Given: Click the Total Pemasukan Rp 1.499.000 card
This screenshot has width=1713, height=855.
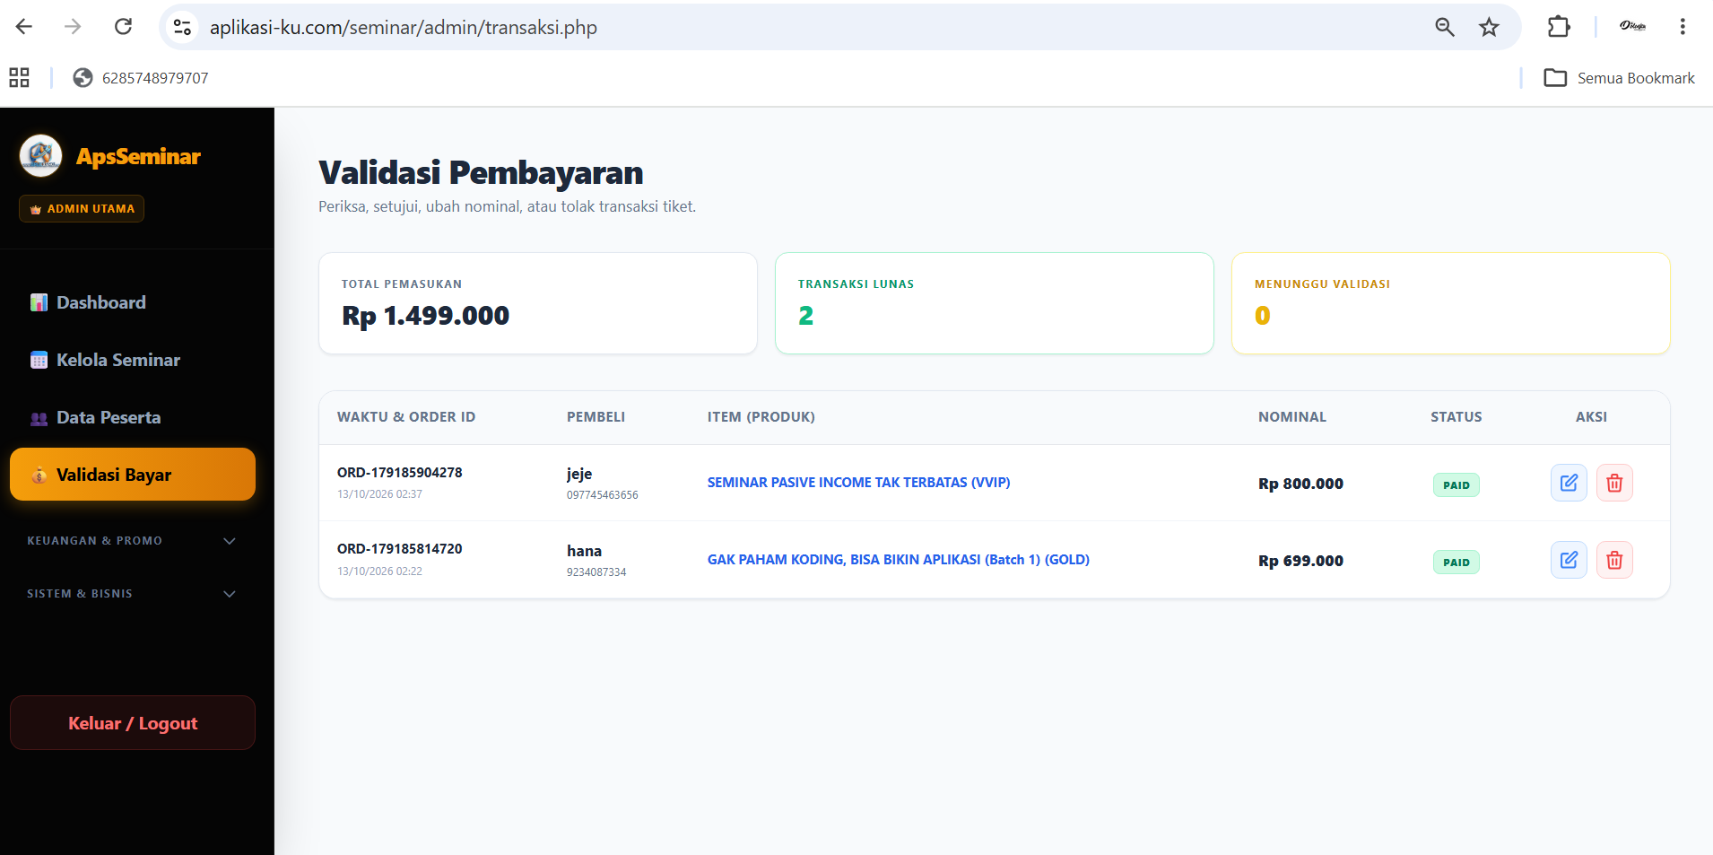Looking at the screenshot, I should tap(538, 303).
